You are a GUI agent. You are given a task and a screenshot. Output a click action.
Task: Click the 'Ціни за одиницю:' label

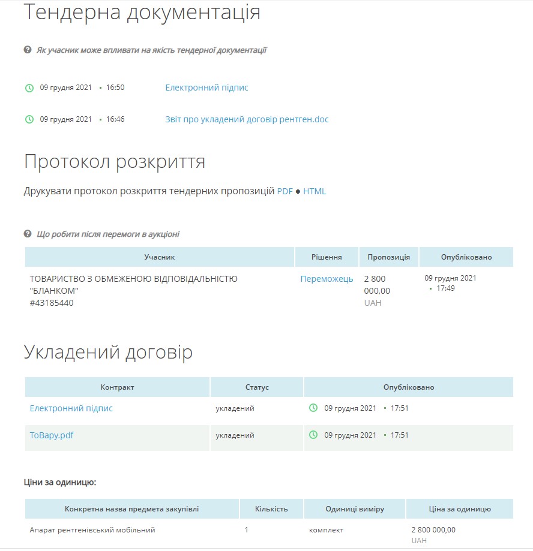click(x=60, y=482)
